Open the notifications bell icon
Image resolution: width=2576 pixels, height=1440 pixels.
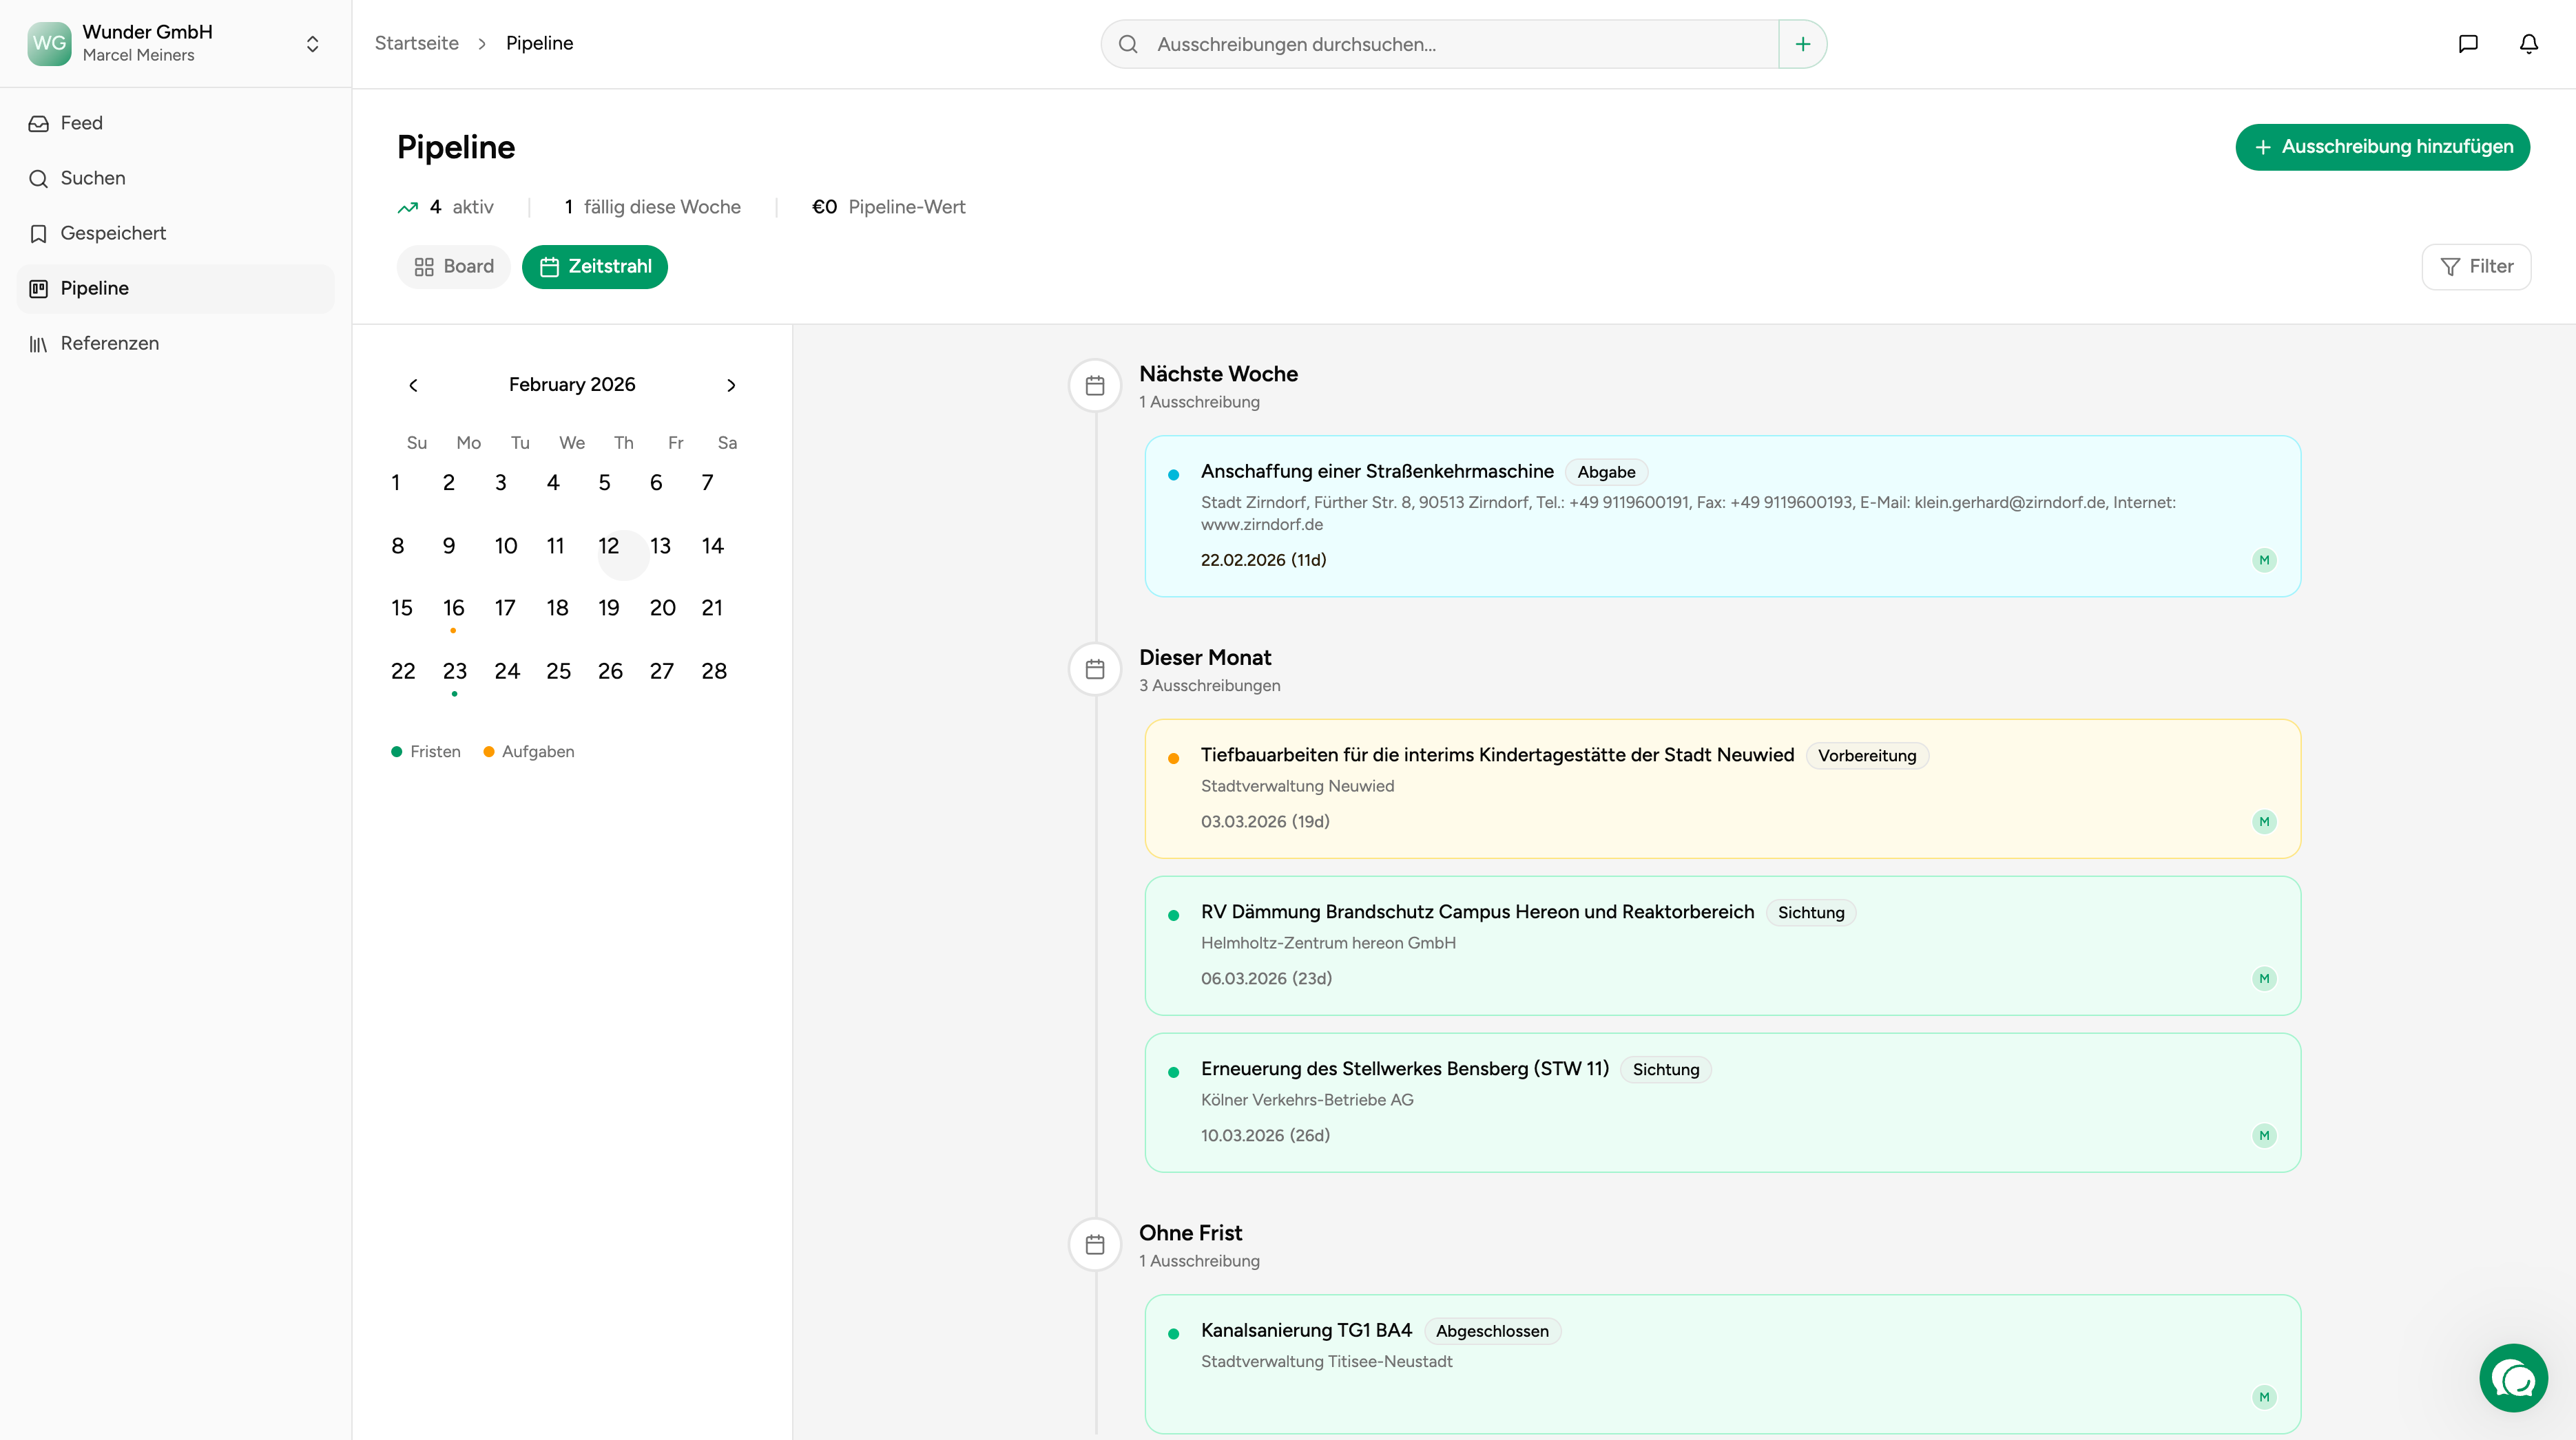[x=2528, y=44]
